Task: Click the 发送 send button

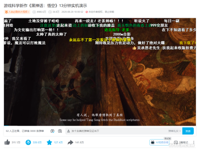Action: (x=188, y=131)
